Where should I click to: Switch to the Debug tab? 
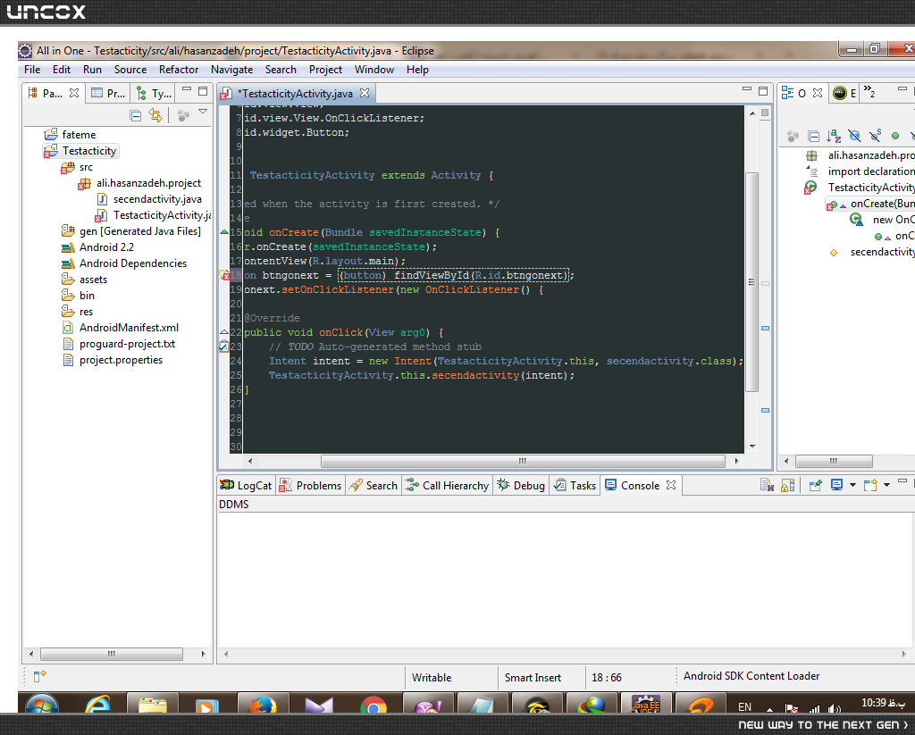[x=521, y=486]
